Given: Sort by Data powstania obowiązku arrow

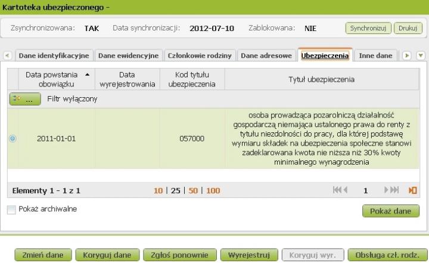Looking at the screenshot, I should point(89,75).
